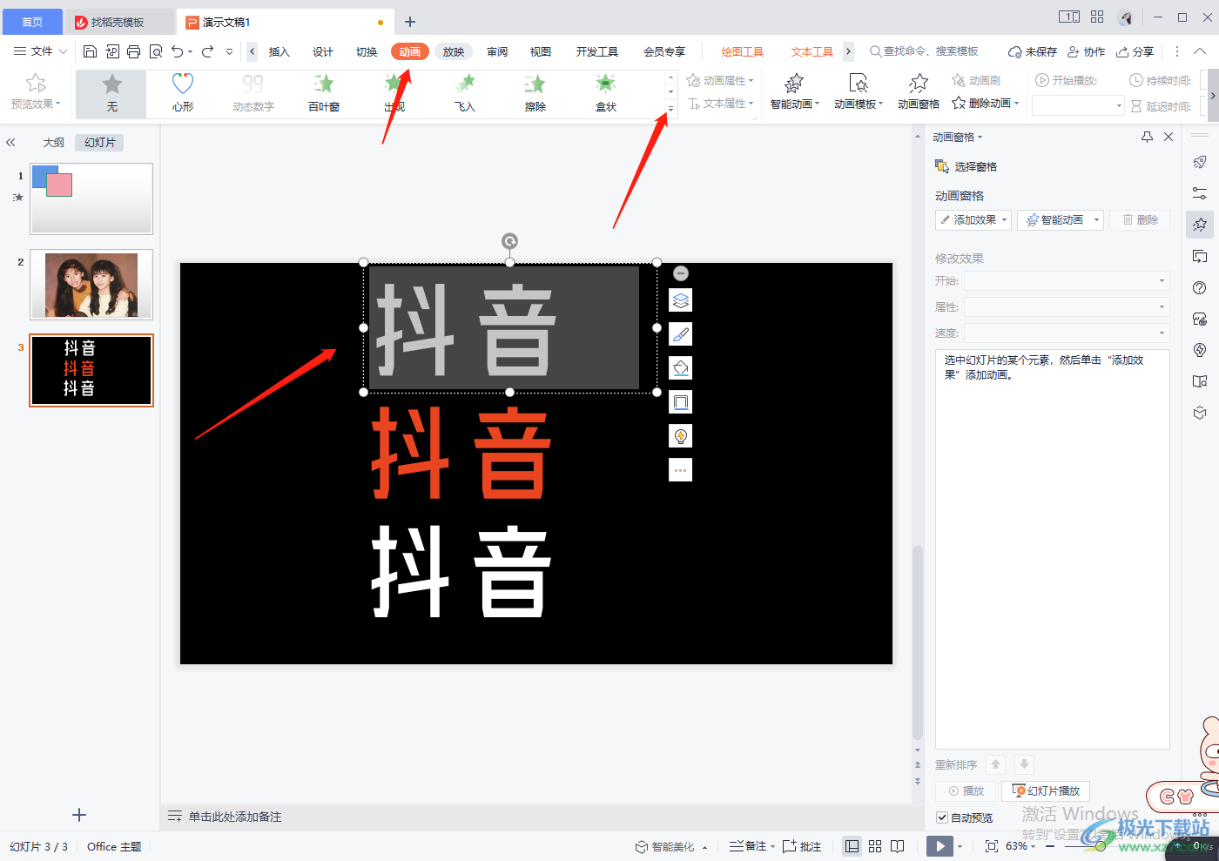
Task: Click the shape fill icon beside the text box
Action: [681, 368]
